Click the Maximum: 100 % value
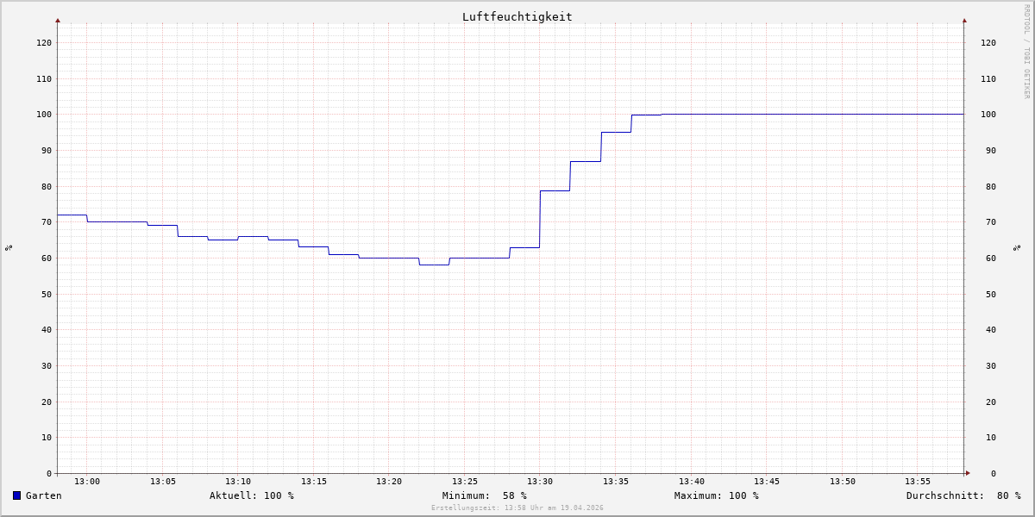 [716, 495]
